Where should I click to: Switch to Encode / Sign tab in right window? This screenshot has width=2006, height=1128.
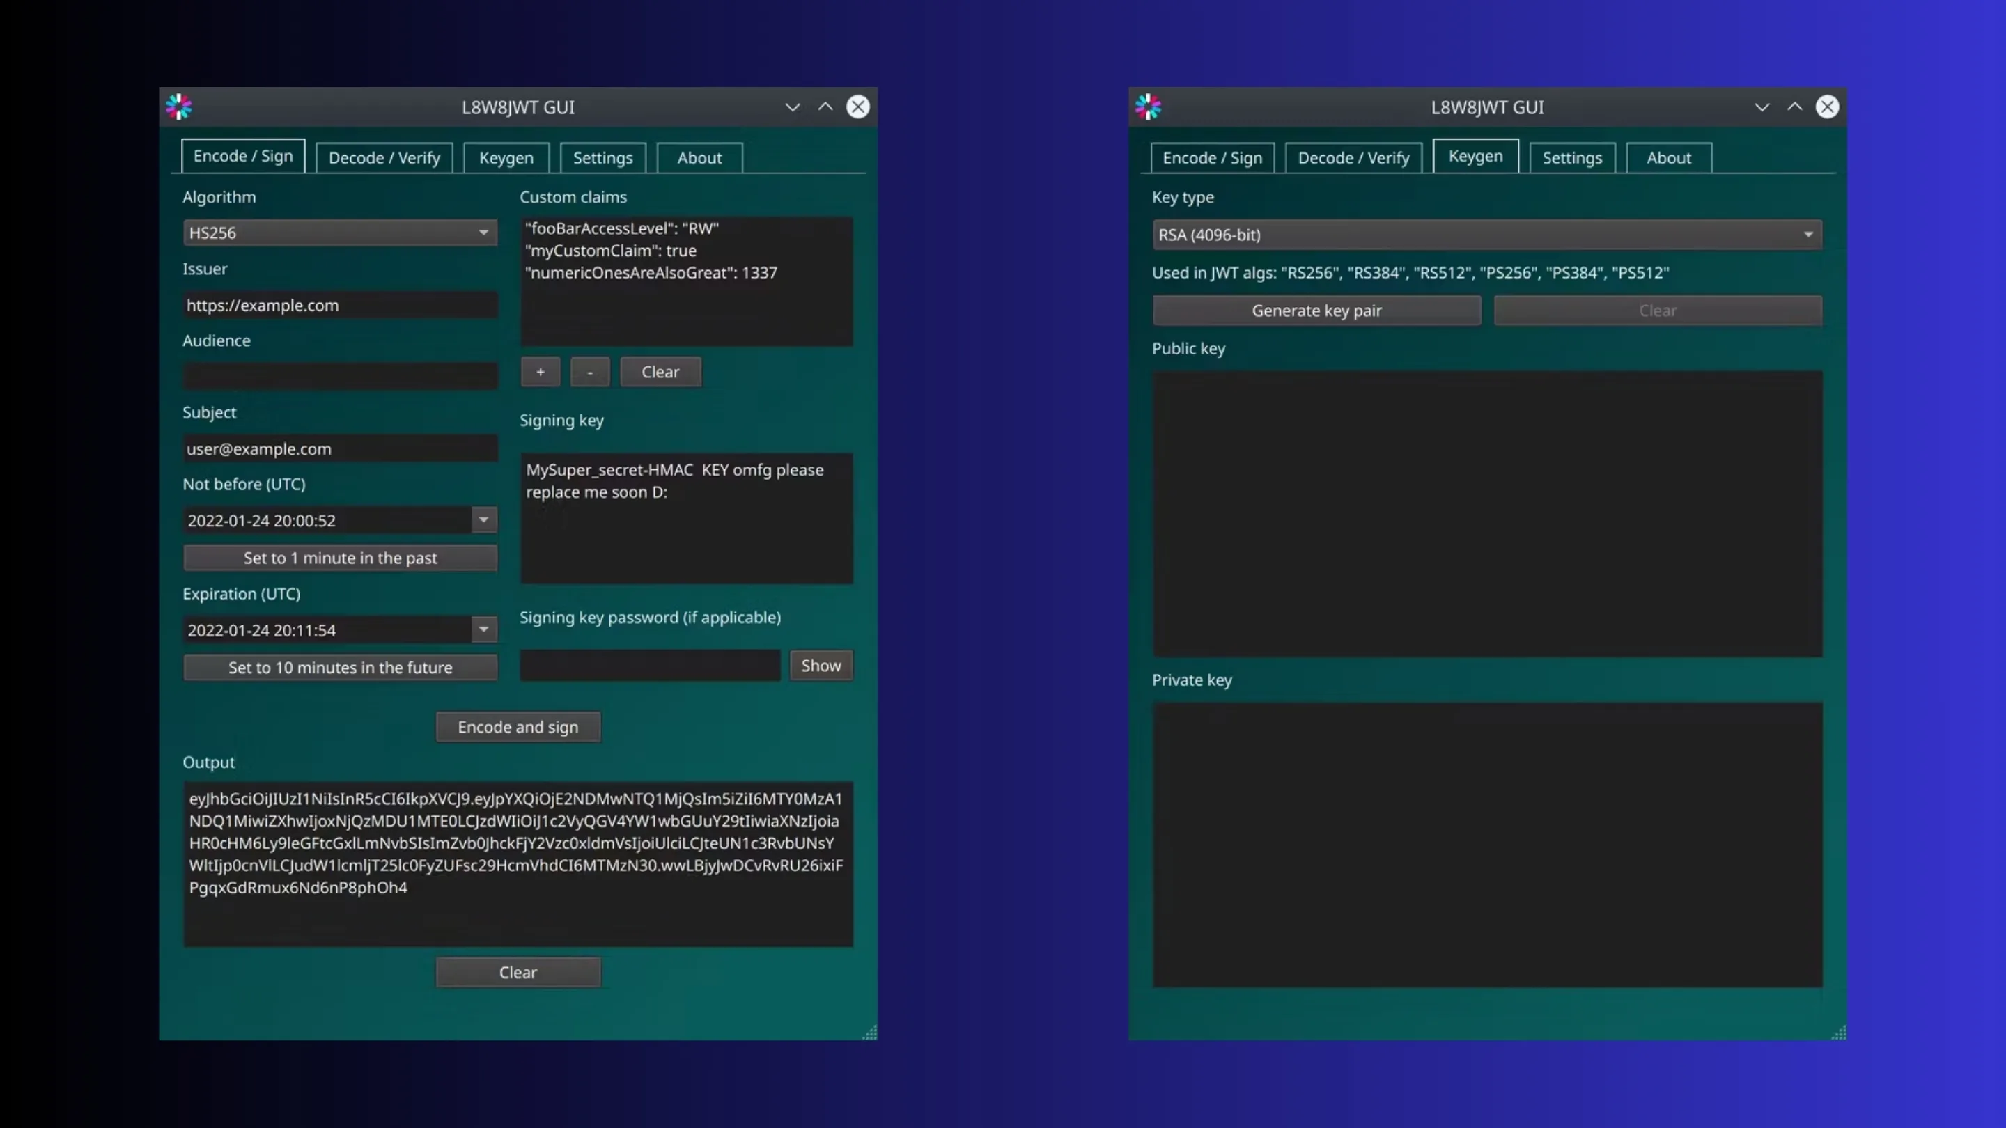point(1213,157)
